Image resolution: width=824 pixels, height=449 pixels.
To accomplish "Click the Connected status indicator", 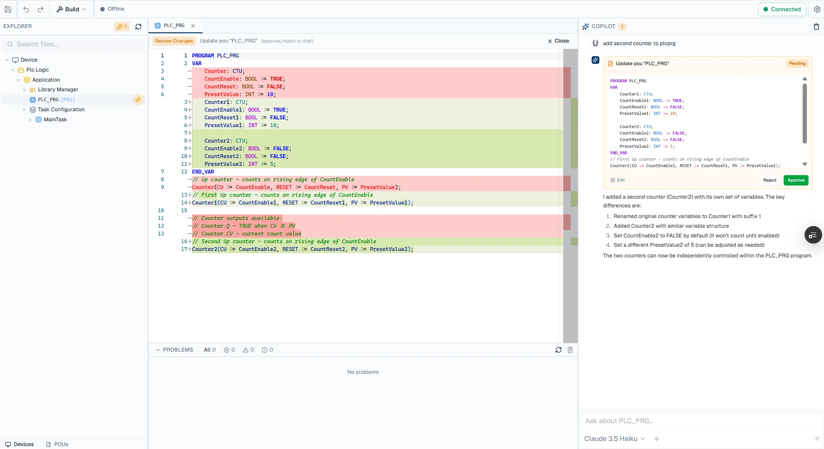I will pos(782,9).
